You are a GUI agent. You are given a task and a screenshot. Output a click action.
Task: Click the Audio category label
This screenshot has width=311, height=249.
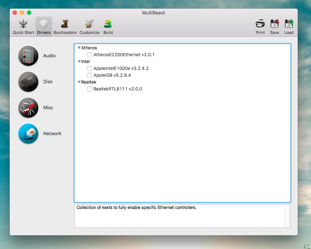coord(49,55)
